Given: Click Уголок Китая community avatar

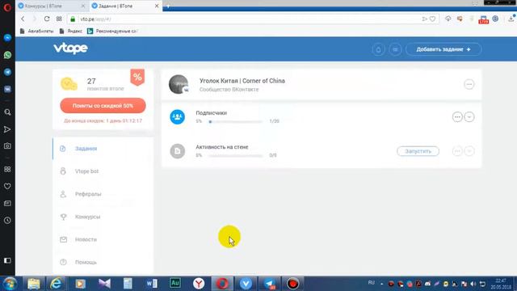Looking at the screenshot, I should pyautogui.click(x=179, y=84).
